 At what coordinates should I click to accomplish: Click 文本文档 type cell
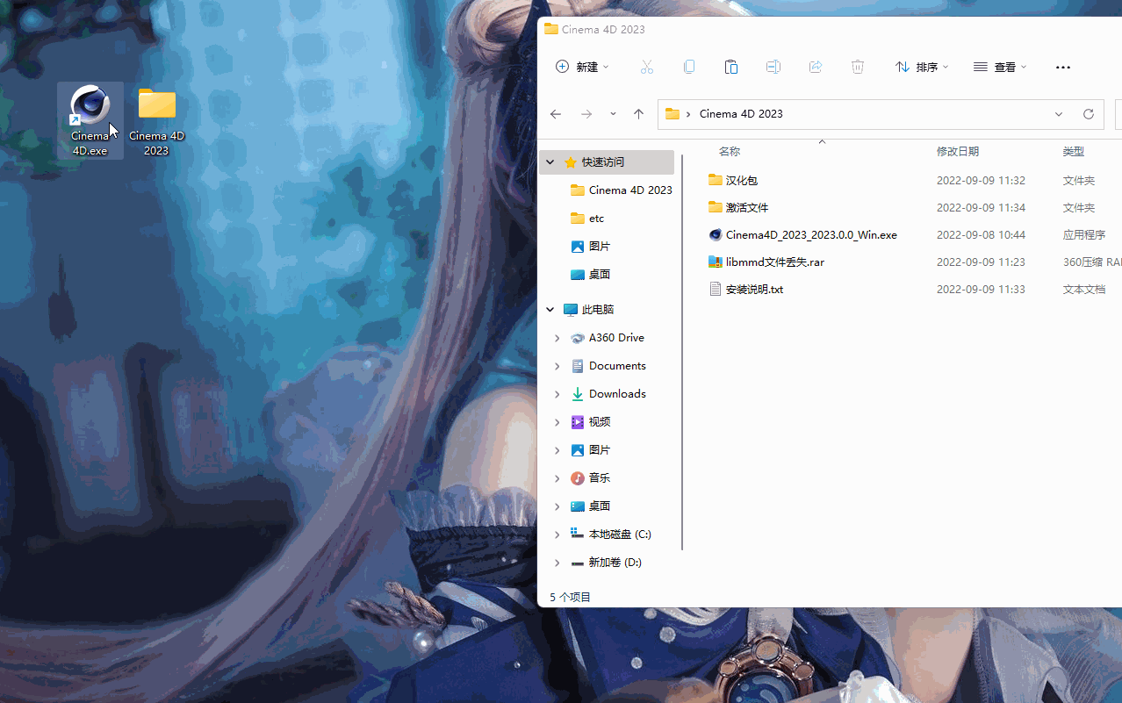[1084, 290]
